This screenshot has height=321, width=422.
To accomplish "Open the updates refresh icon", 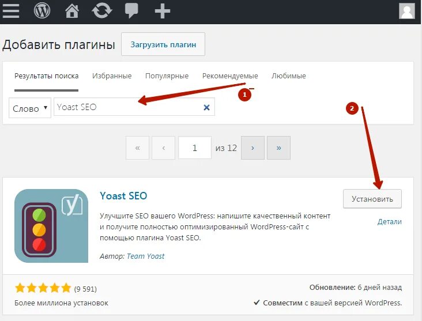I will point(102,11).
